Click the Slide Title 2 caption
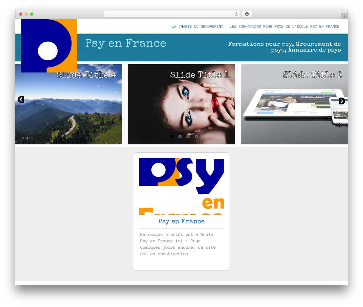Image resolution: width=363 pixels, height=307 pixels. [x=313, y=75]
